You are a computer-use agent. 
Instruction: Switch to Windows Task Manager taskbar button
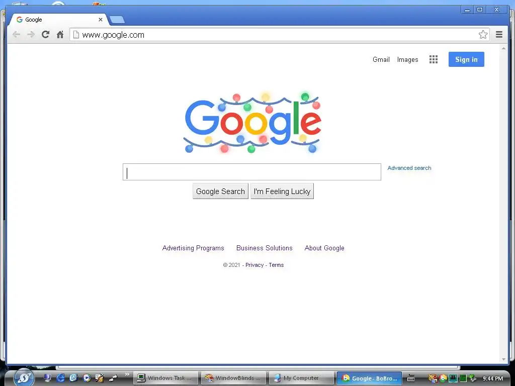coord(166,378)
